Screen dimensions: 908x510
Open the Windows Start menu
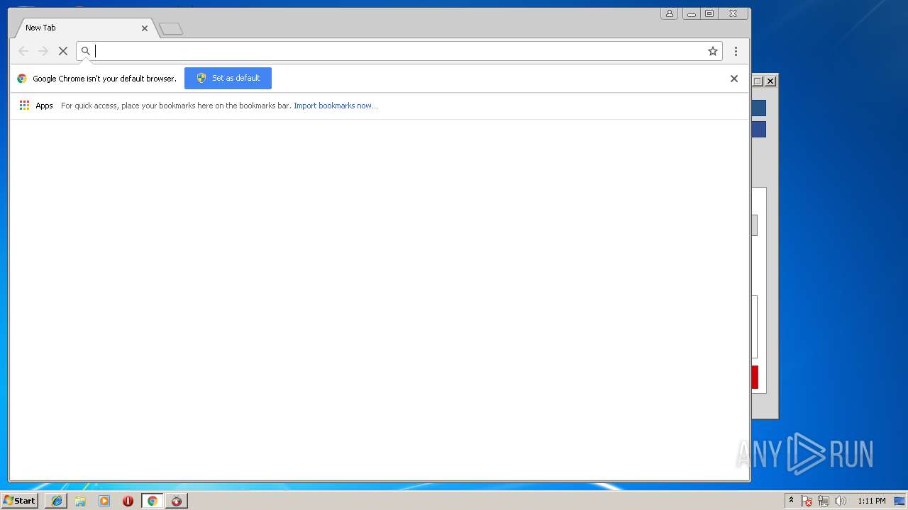tap(20, 501)
